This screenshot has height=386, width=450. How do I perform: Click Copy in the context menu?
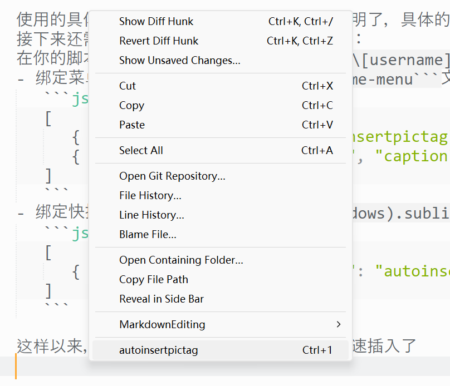131,106
